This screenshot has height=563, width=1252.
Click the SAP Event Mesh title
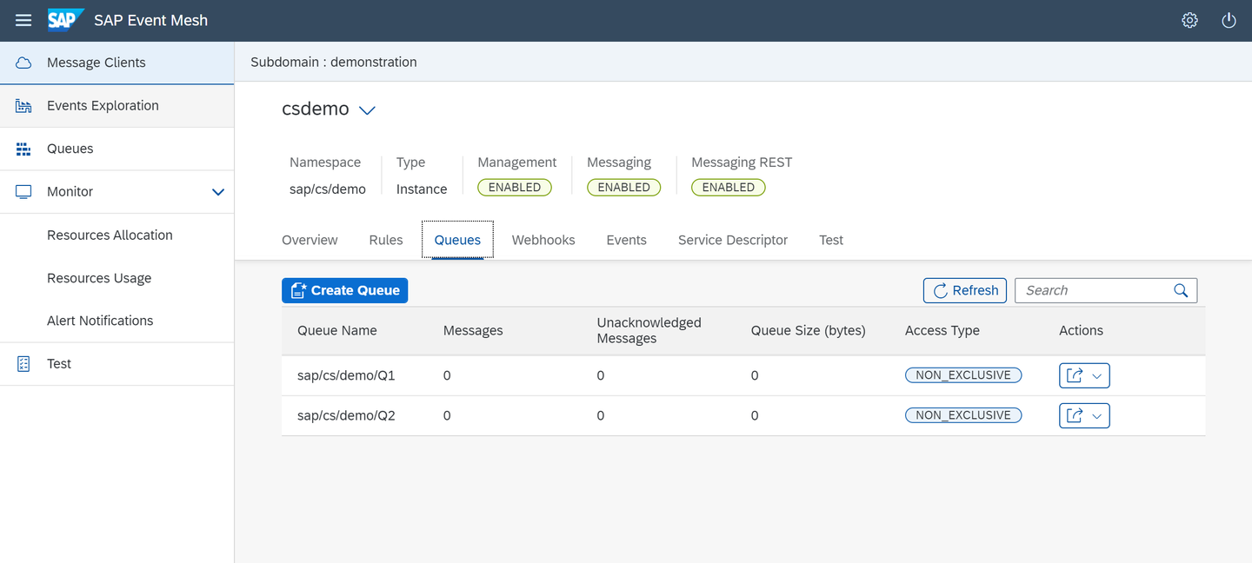[x=151, y=20]
